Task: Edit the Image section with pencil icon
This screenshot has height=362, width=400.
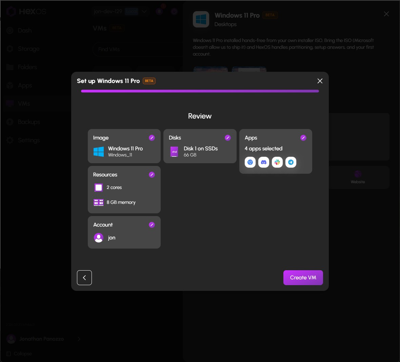Action: click(152, 138)
